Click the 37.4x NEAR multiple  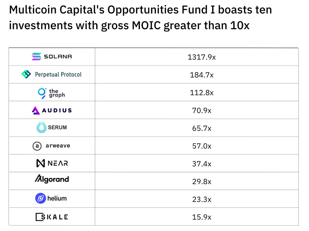pyautogui.click(x=202, y=164)
